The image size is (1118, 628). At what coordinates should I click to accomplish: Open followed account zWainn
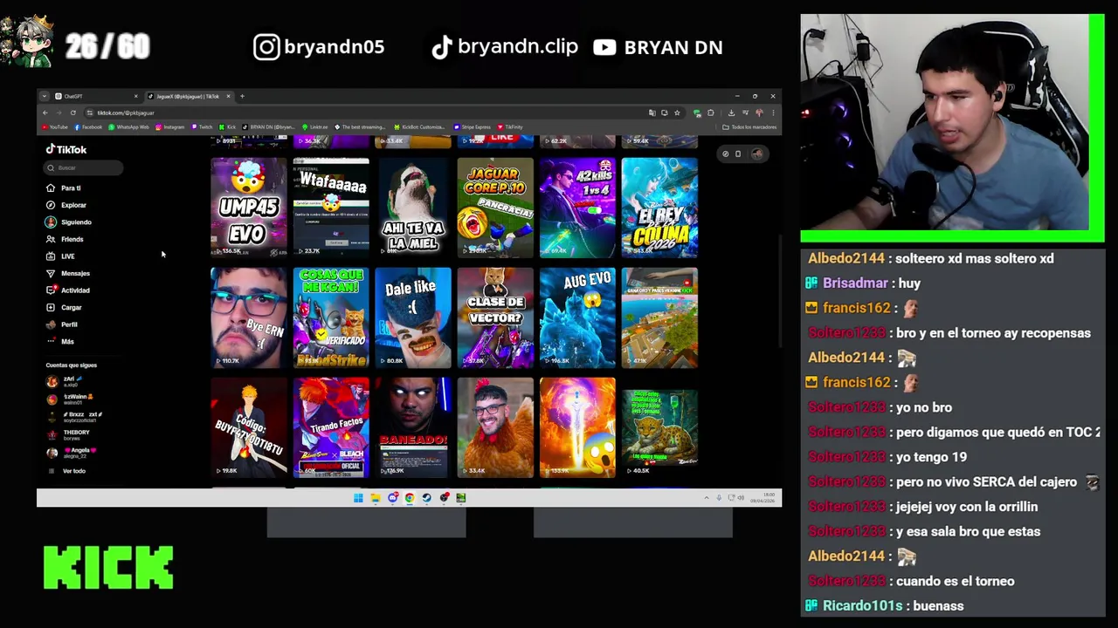click(x=70, y=399)
